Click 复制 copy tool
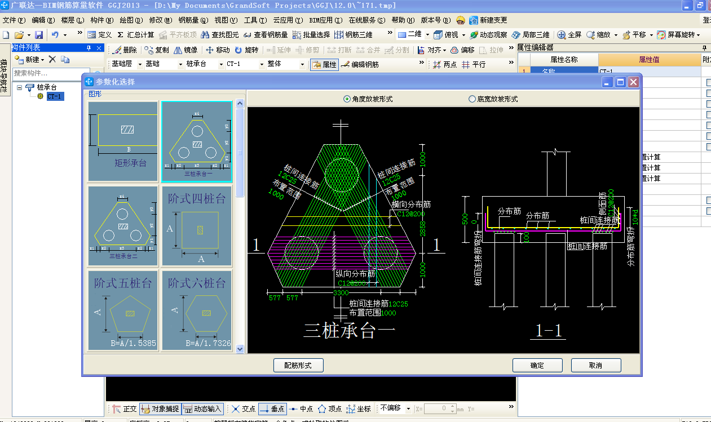The image size is (711, 422). [157, 50]
